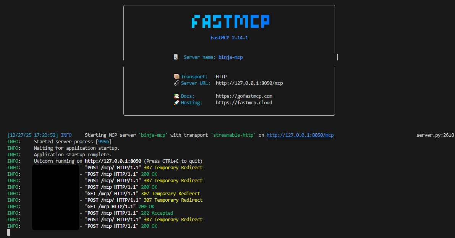Image resolution: width=455 pixels, height=238 pixels.
Task: Click the chain link icon beside Server URL
Action: click(x=176, y=83)
